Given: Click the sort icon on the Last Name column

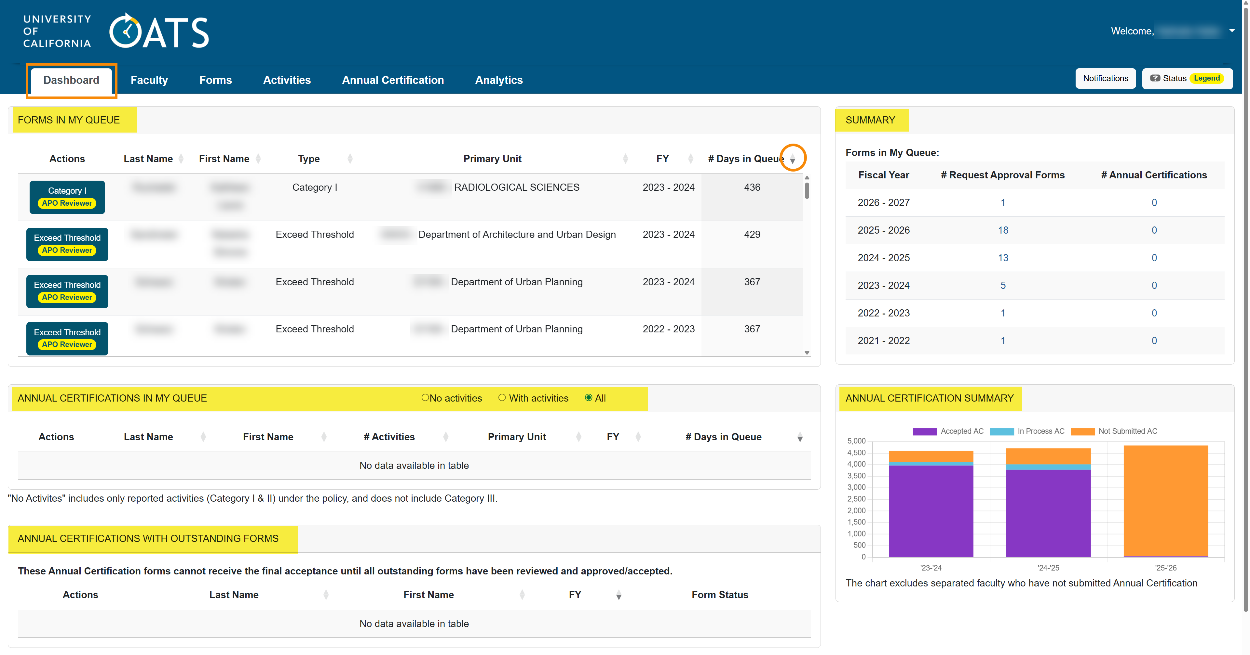Looking at the screenshot, I should [181, 159].
